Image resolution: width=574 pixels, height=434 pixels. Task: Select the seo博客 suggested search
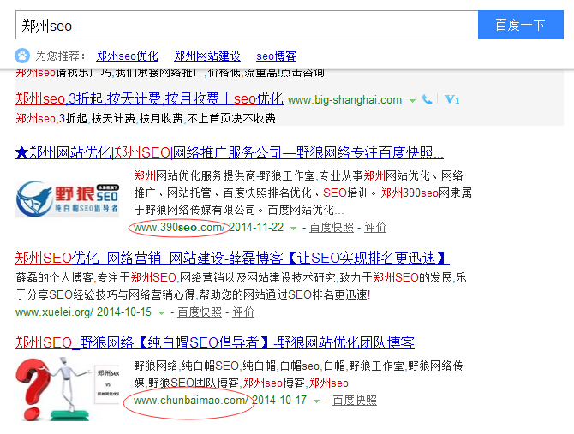click(x=276, y=56)
